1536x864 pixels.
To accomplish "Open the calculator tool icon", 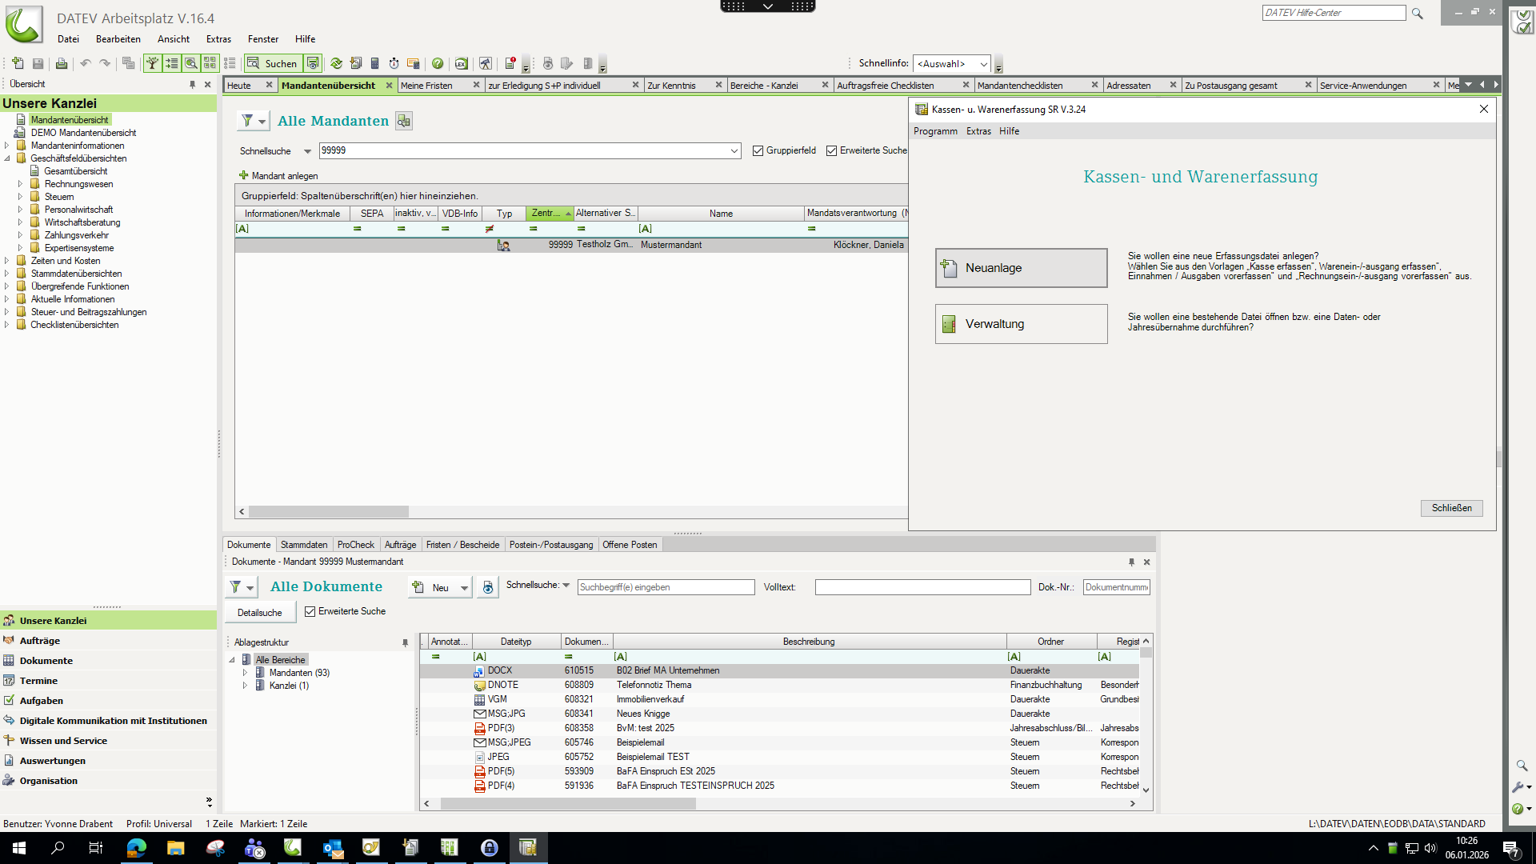I will 374,63.
